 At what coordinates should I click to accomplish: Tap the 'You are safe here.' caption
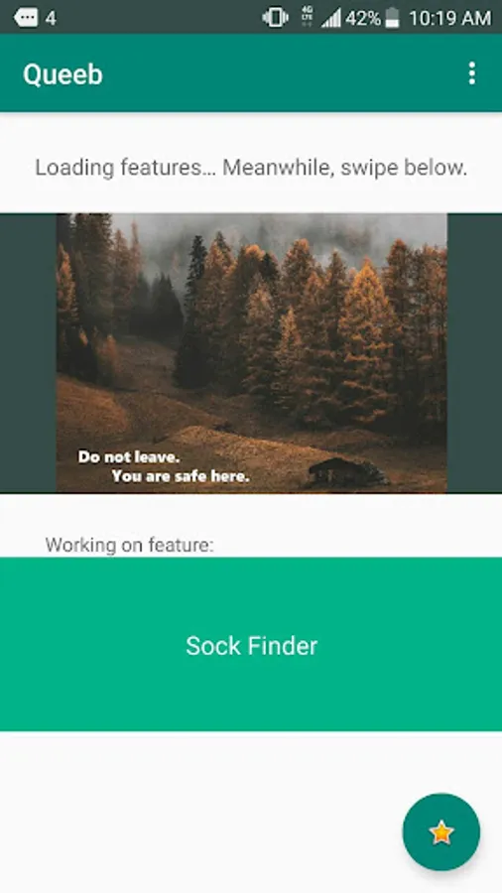tap(181, 476)
